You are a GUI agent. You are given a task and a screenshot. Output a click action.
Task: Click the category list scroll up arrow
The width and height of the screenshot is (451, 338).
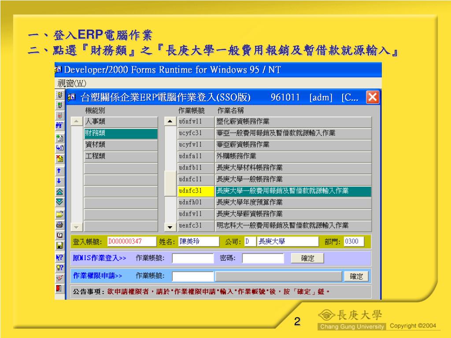tap(76, 121)
